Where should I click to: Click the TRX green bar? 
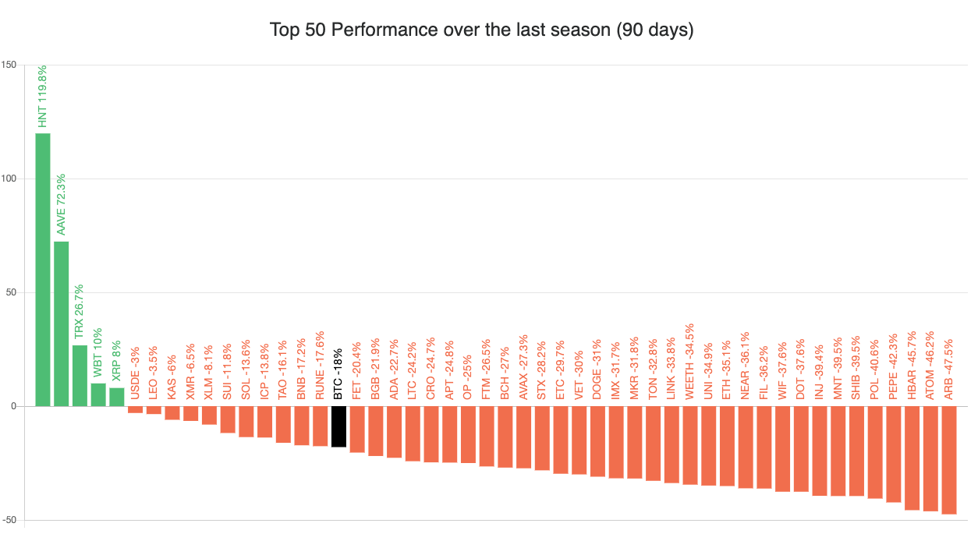click(80, 375)
